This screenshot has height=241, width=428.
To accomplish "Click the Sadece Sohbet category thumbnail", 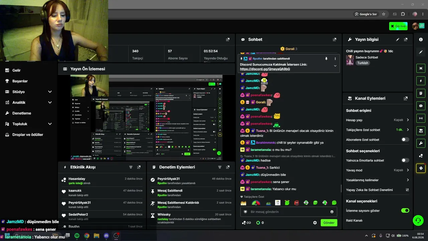I will click(350, 60).
